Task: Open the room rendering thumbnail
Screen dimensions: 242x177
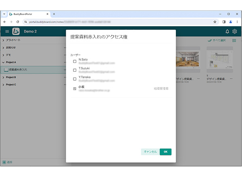Action: point(187,59)
